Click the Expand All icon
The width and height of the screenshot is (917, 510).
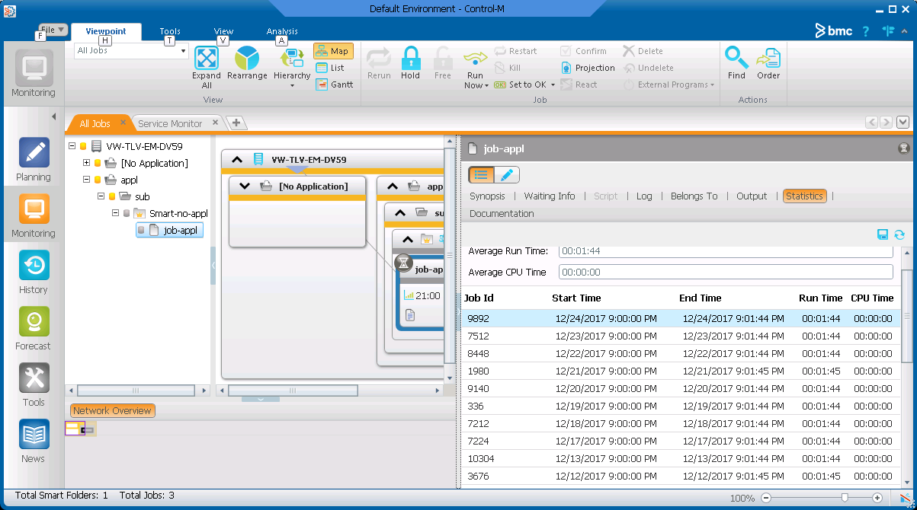click(207, 59)
